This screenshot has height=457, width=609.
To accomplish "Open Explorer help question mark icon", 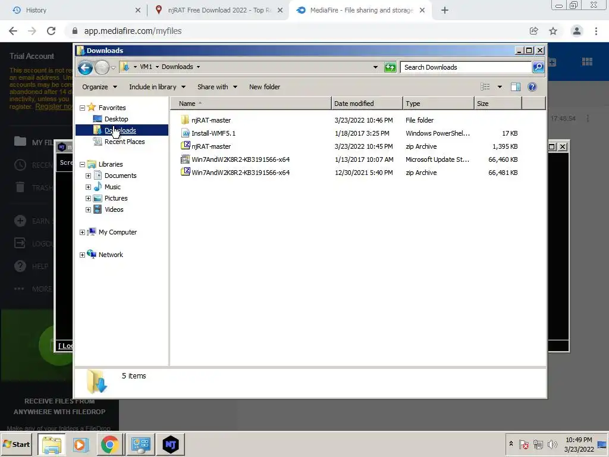I will [x=532, y=87].
